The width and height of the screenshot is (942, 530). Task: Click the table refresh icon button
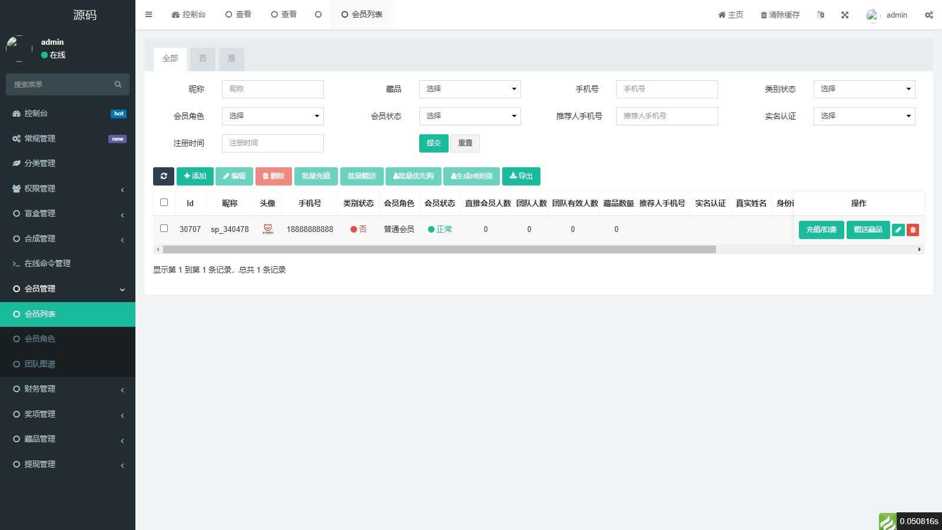[164, 176]
